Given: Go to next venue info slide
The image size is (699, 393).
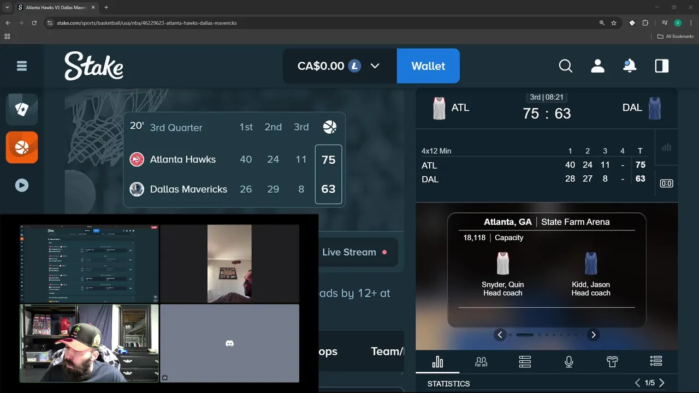Looking at the screenshot, I should tap(594, 335).
